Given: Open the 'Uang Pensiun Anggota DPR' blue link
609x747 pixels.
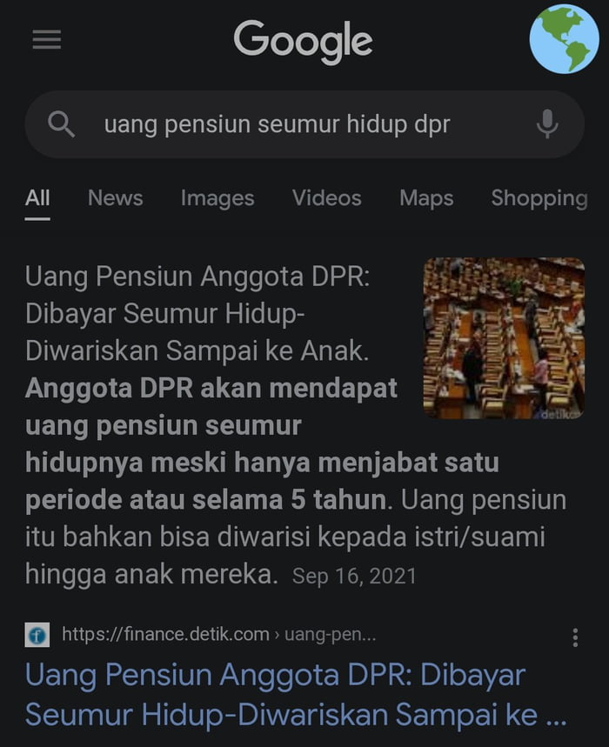Looking at the screenshot, I should (x=296, y=694).
